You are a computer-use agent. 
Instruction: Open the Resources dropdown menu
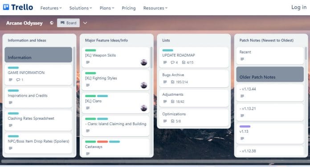(x=155, y=8)
